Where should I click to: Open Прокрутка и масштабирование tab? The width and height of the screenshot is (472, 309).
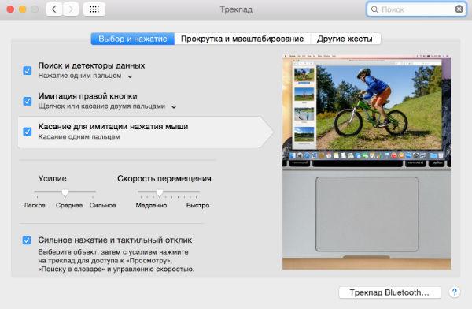click(242, 39)
